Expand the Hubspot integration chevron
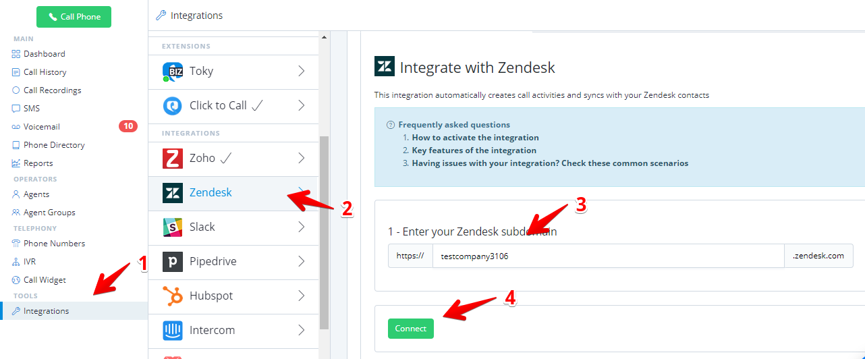 pos(302,296)
